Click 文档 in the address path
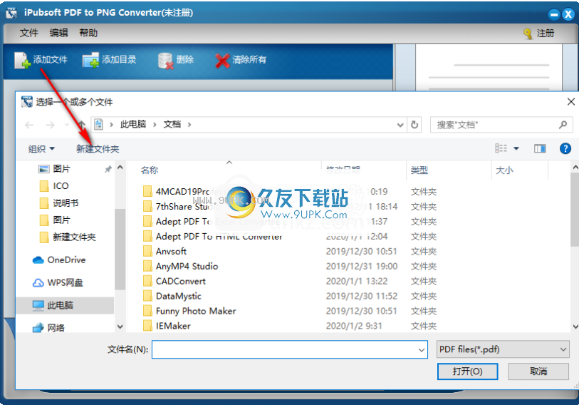579x405 pixels. (172, 124)
